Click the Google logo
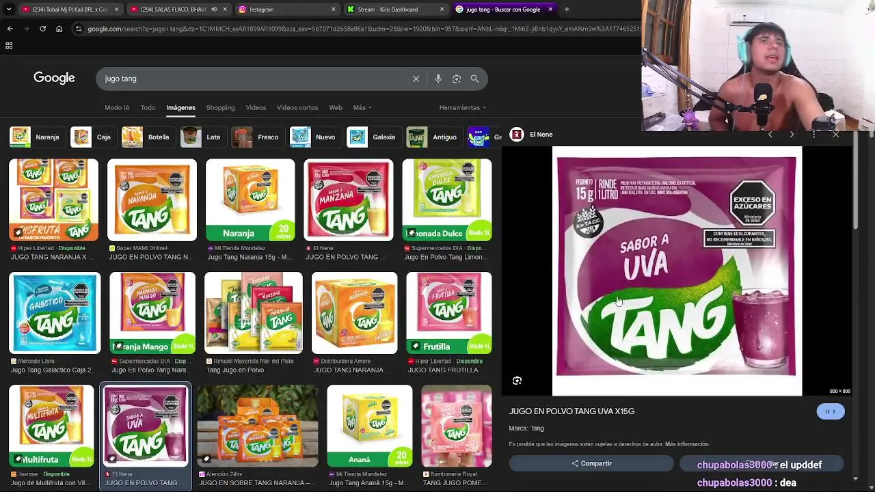 click(54, 78)
